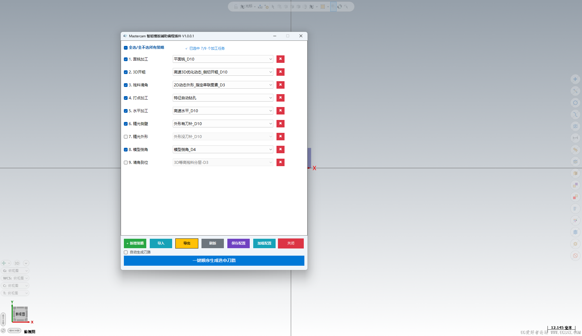Screen dimensions: 582x336
Task: Click the 加载配置 button
Action: coord(264,243)
